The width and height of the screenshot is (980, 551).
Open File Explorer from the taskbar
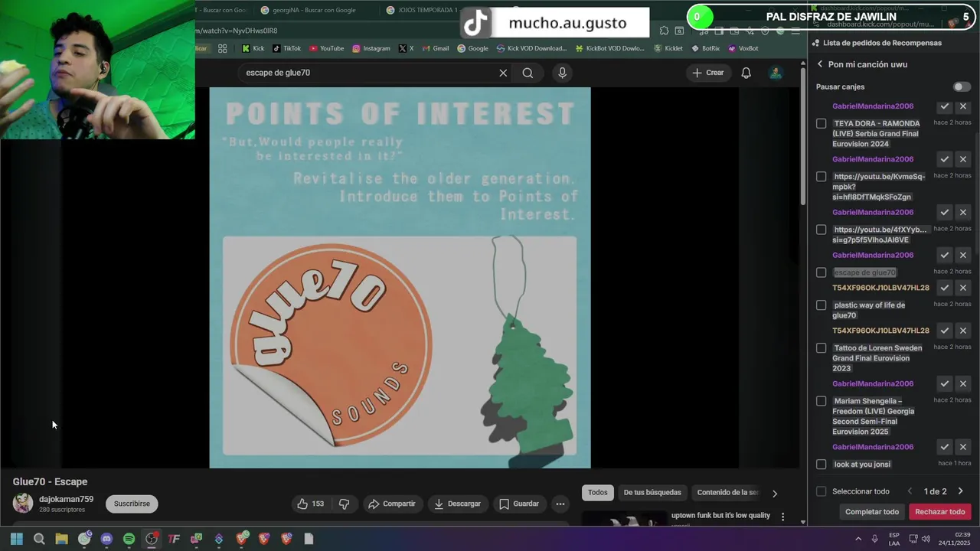click(x=61, y=539)
